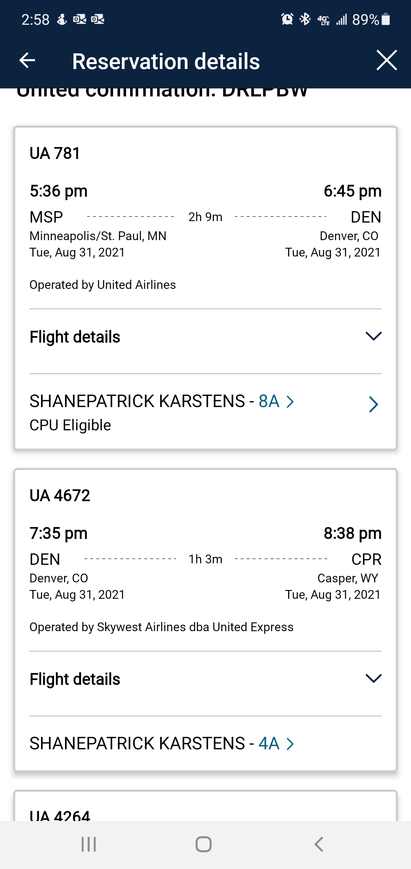Tap SHANEPATRICK KARSTENS on UA 4672
Screen dimensions: 411x869
click(137, 744)
